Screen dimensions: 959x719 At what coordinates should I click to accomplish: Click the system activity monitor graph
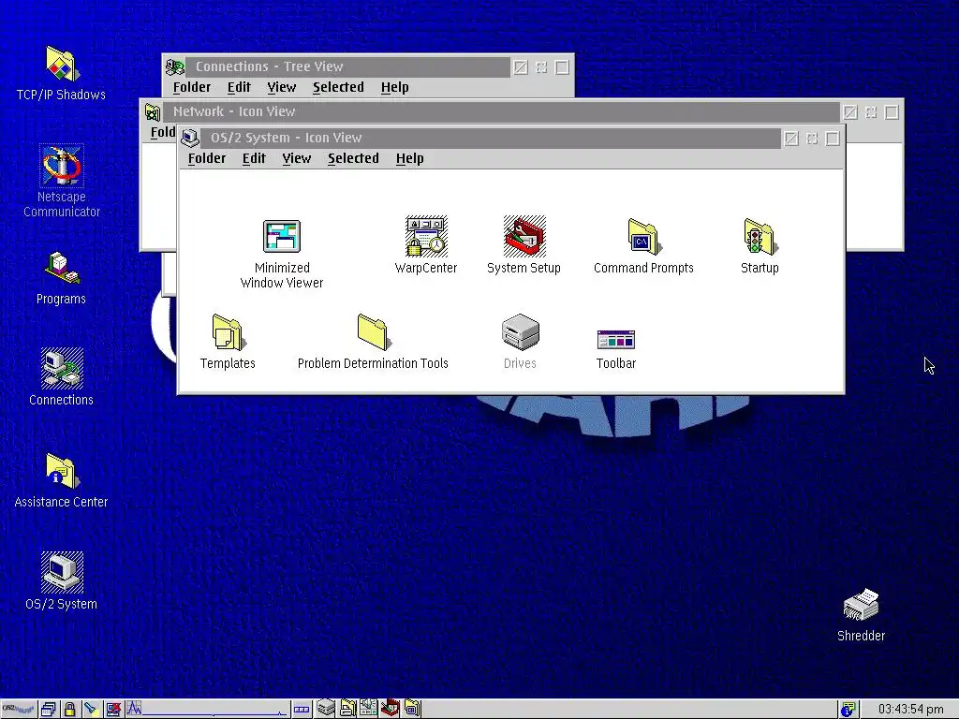coord(207,710)
